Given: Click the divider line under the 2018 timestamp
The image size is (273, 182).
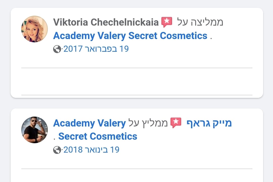Looking at the screenshot, I should click(x=137, y=169).
